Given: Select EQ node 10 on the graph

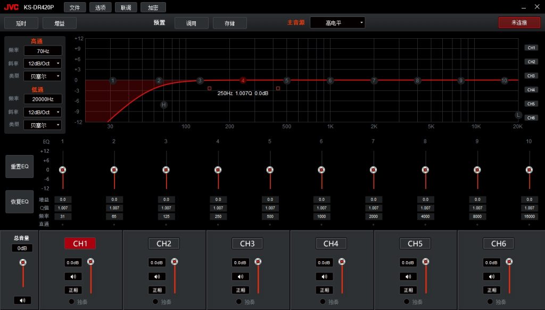Looking at the screenshot, I should point(505,81).
